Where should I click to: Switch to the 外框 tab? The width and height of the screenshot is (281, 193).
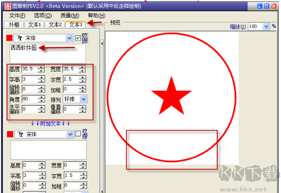tap(14, 25)
